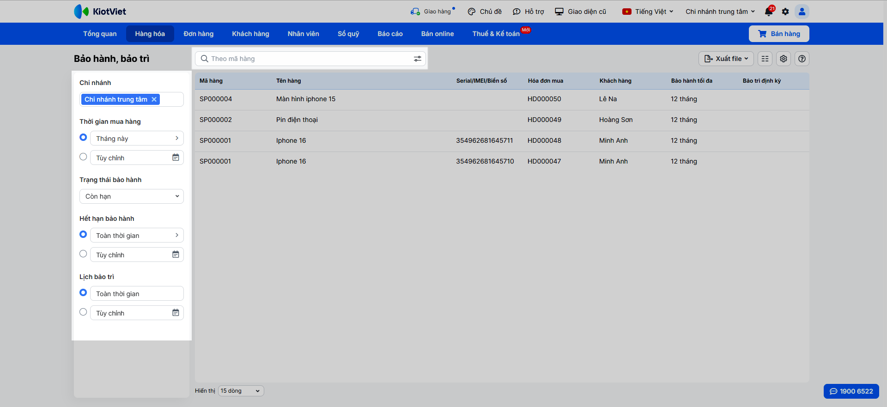Open the 15 dòng rows-per-page dropdown

pyautogui.click(x=241, y=391)
